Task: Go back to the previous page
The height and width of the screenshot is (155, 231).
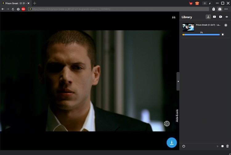Action: pyautogui.click(x=3, y=9)
